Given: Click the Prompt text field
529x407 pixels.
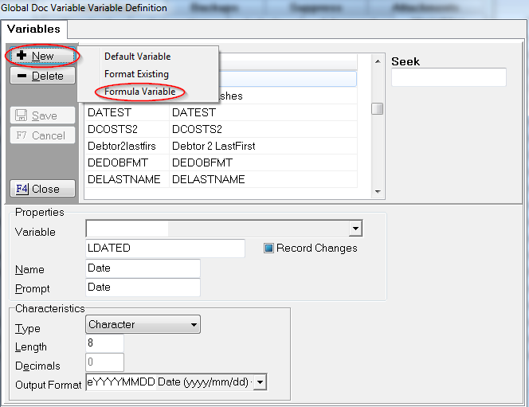Looking at the screenshot, I should 143,287.
